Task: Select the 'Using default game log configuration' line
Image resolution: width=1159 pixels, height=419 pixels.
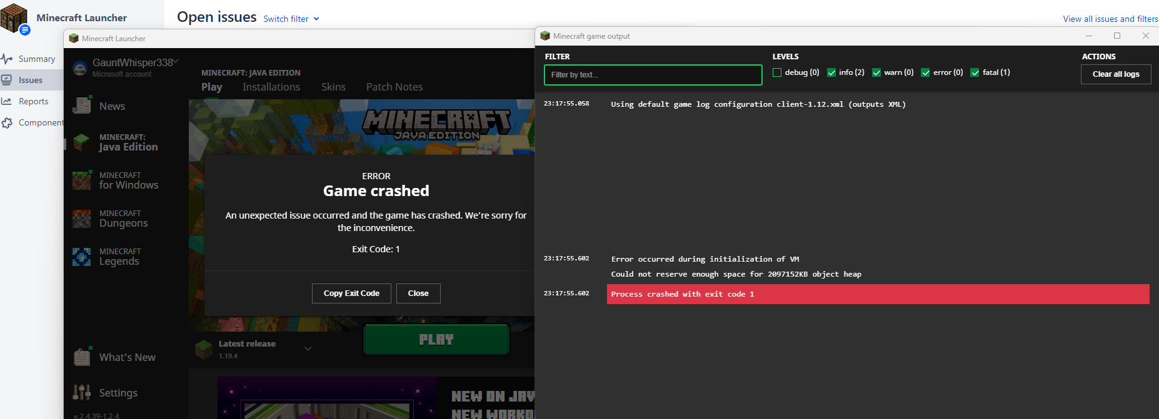Action: [758, 104]
